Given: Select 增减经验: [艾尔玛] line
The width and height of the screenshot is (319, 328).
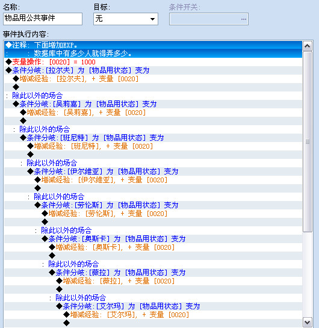Looking at the screenshot, I should coord(153,315).
